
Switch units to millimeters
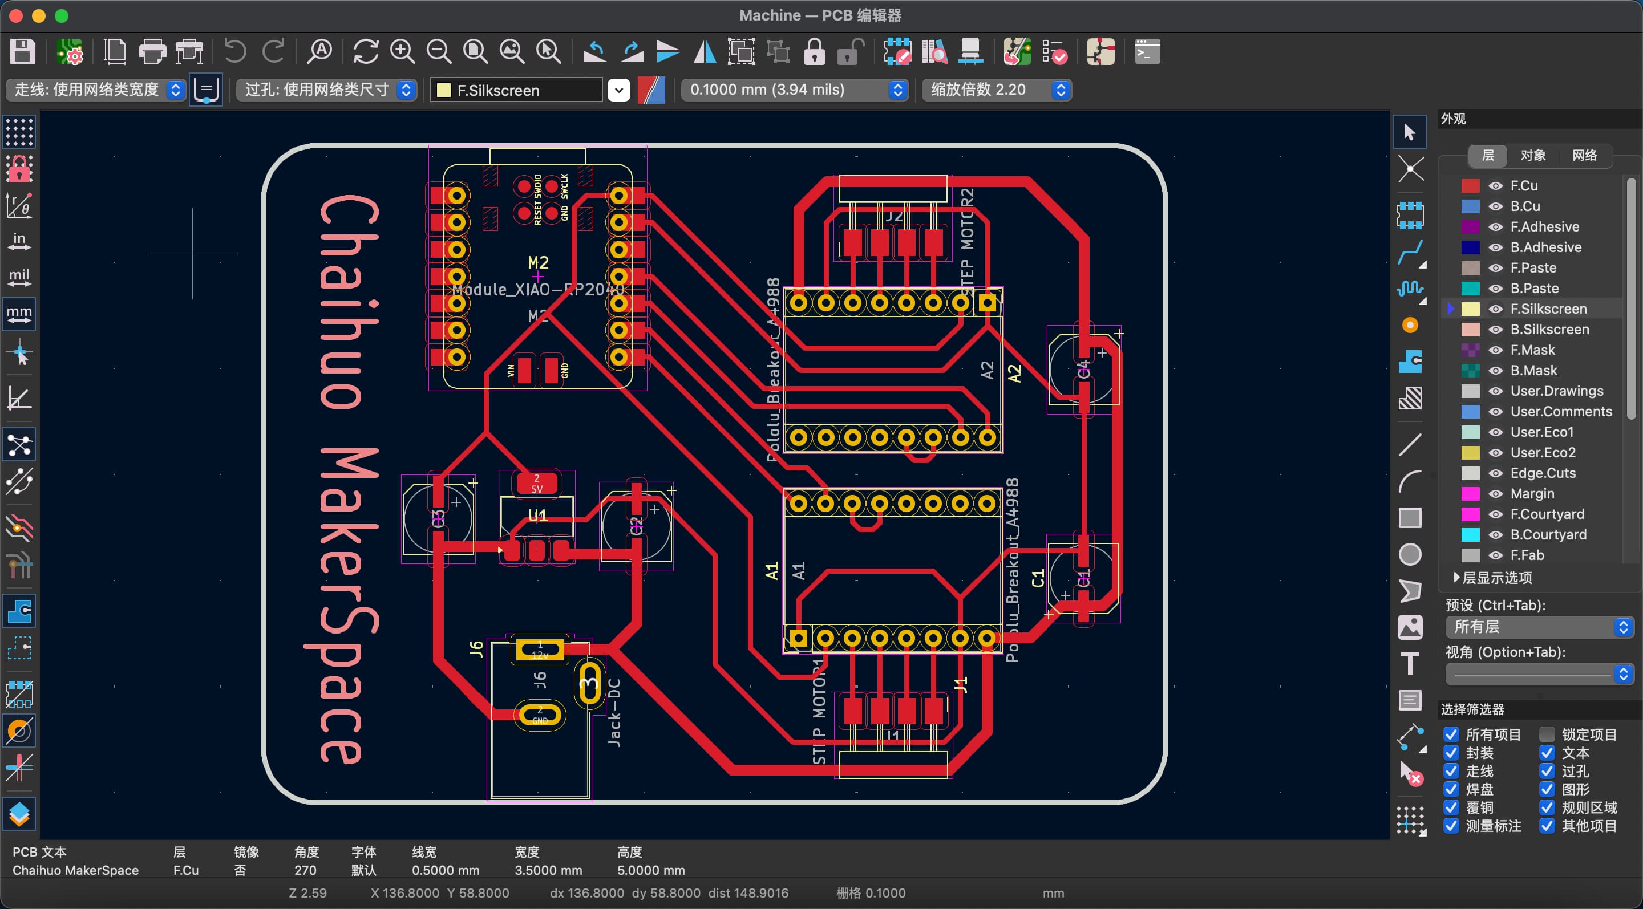tap(19, 314)
